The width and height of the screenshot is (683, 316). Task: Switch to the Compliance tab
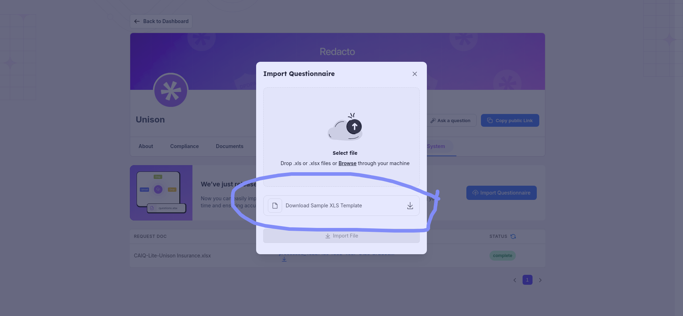pyautogui.click(x=184, y=146)
